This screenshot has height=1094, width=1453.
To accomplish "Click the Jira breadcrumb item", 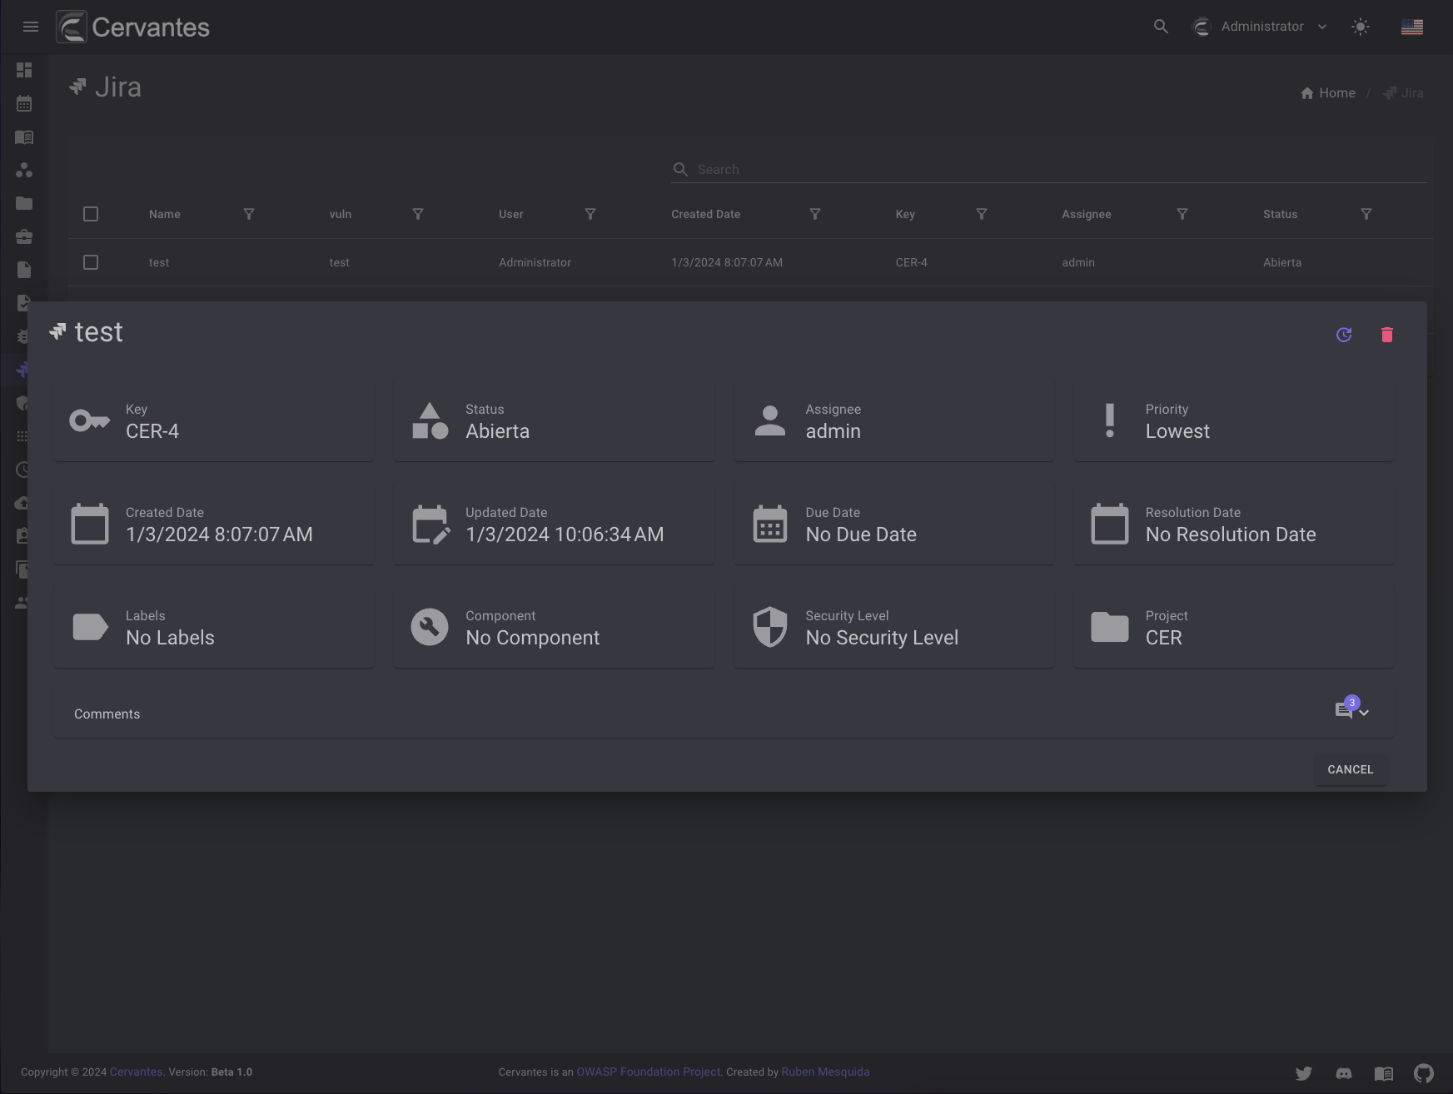I will (1403, 92).
